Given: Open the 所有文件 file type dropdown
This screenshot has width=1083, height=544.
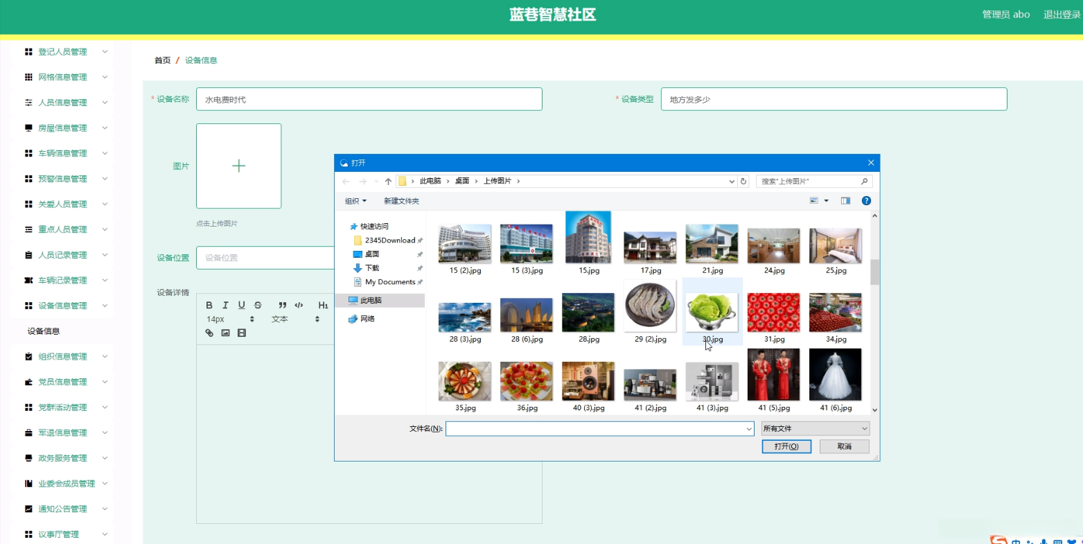Looking at the screenshot, I should pyautogui.click(x=815, y=429).
